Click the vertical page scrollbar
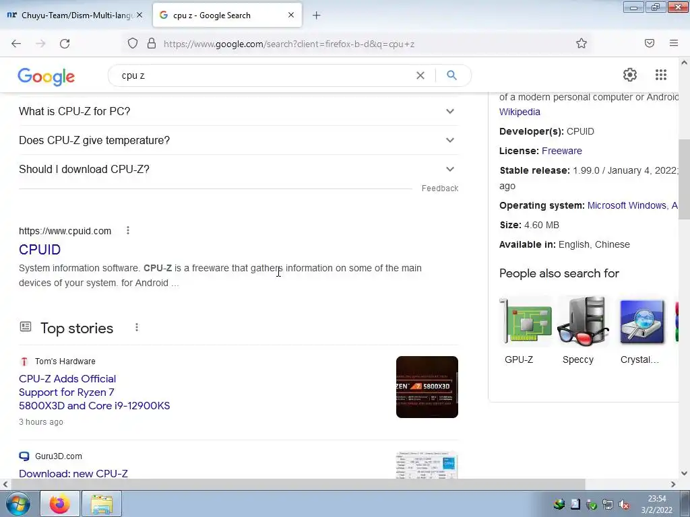This screenshot has width=690, height=517. click(684, 179)
